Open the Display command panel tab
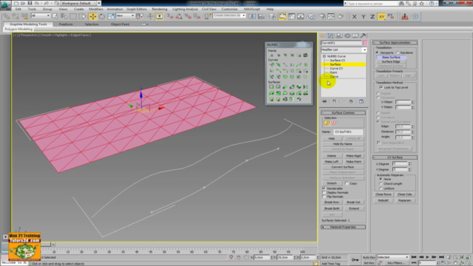This screenshot has width=473, height=266. [355, 35]
